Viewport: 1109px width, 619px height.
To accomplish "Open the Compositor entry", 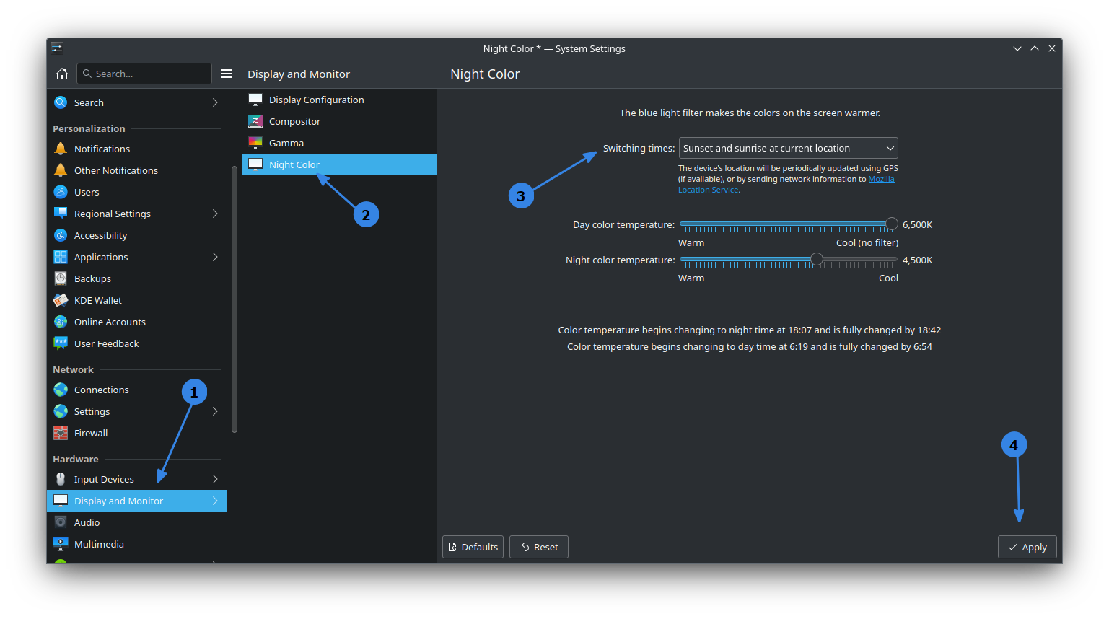I will tap(339, 121).
